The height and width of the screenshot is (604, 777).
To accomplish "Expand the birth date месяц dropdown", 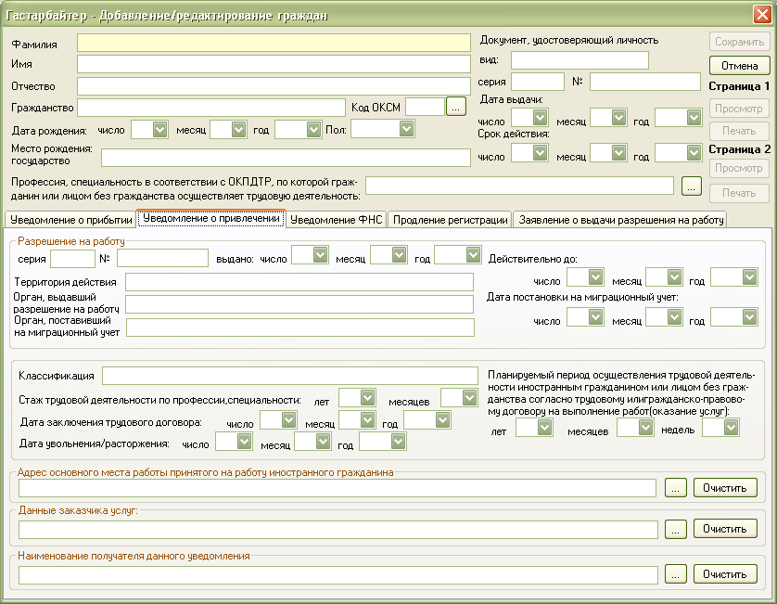I will [x=238, y=130].
